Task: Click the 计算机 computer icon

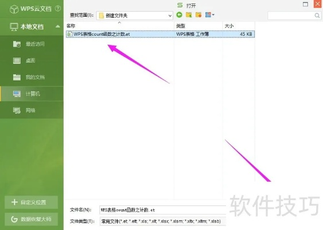Action: click(x=17, y=94)
